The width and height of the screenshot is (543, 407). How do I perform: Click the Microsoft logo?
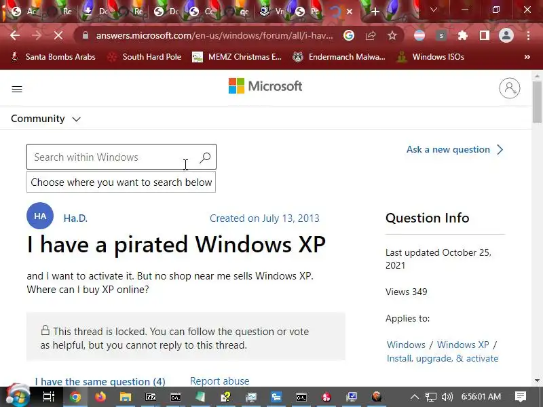point(265,86)
